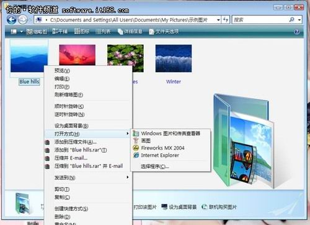Choose 刷新缩略图(F) in the context menu
This screenshot has width=310, height=225.
coord(88,95)
